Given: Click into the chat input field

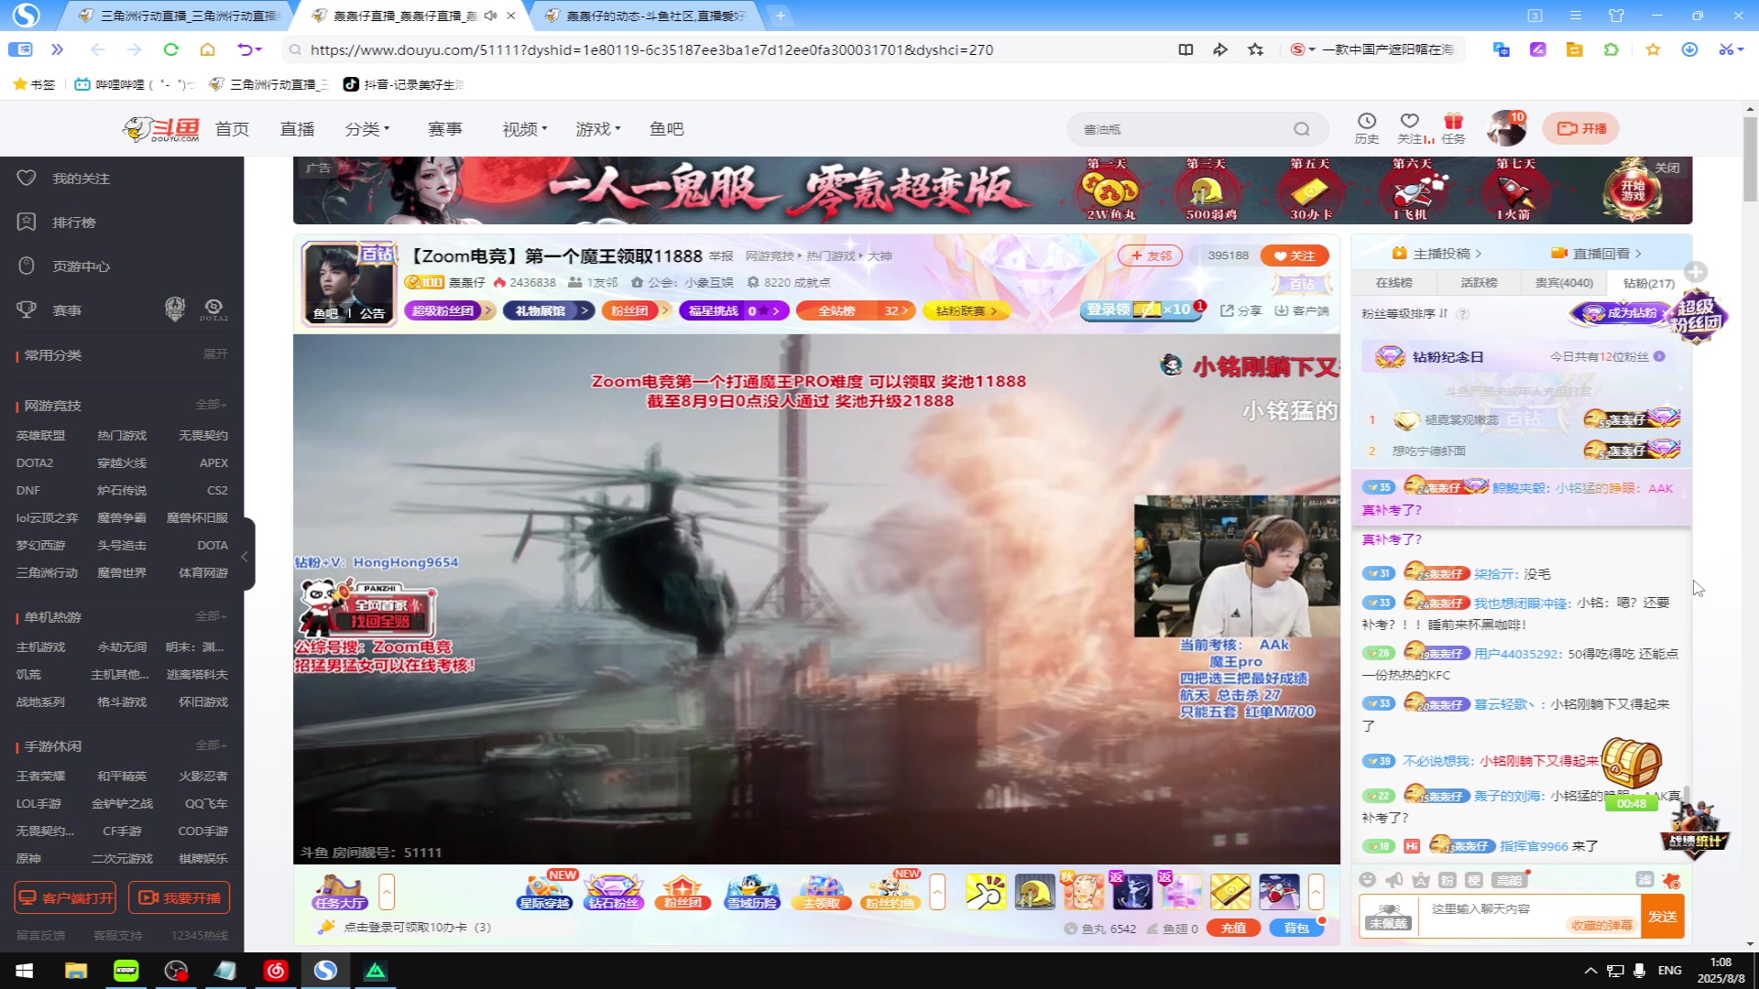Looking at the screenshot, I should (1530, 916).
